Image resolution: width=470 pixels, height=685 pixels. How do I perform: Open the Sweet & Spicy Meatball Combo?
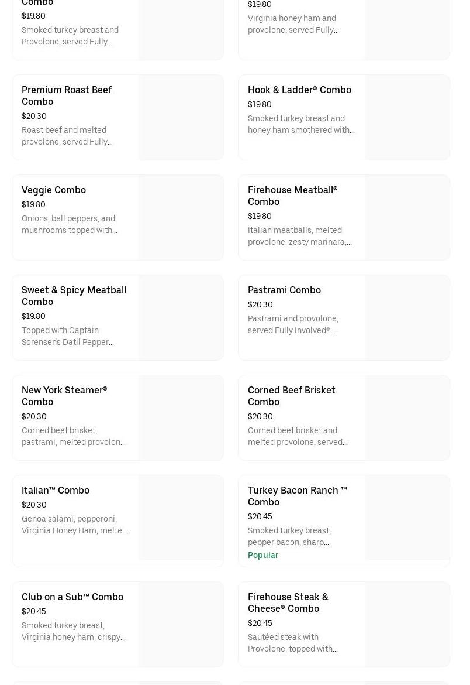[74, 296]
